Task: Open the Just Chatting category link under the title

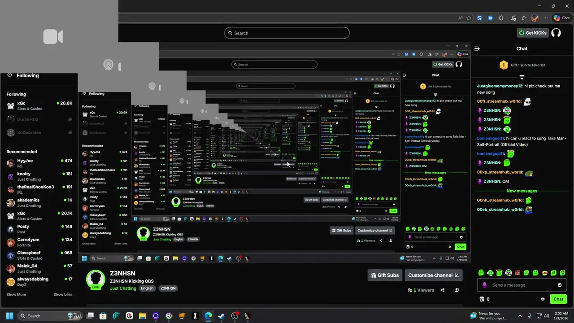Action: (x=123, y=288)
